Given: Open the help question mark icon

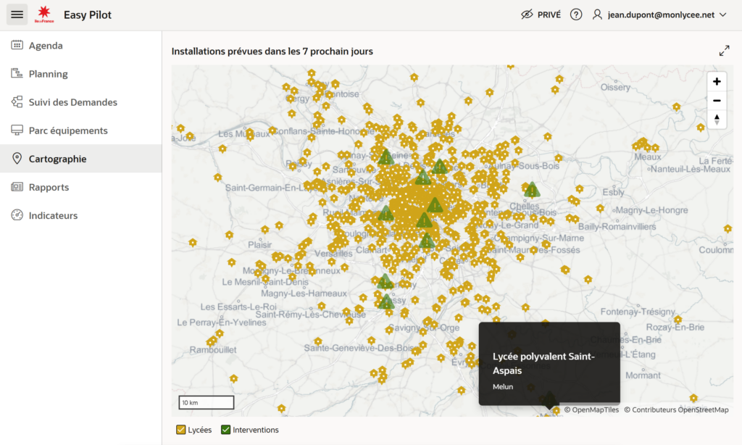Looking at the screenshot, I should click(x=576, y=14).
